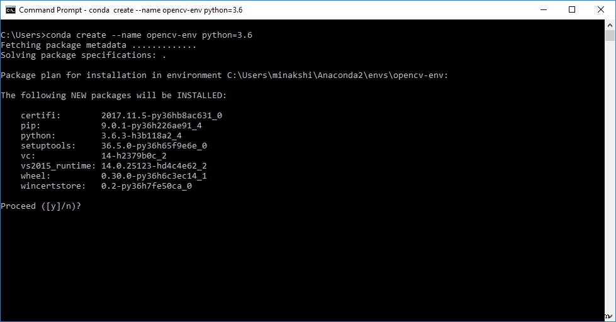Click the vs2015_runtime package line
The height and width of the screenshot is (322, 616).
click(113, 166)
